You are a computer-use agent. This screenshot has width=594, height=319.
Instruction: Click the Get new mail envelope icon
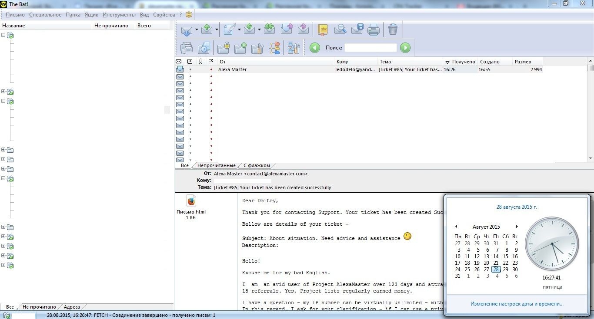[186, 30]
